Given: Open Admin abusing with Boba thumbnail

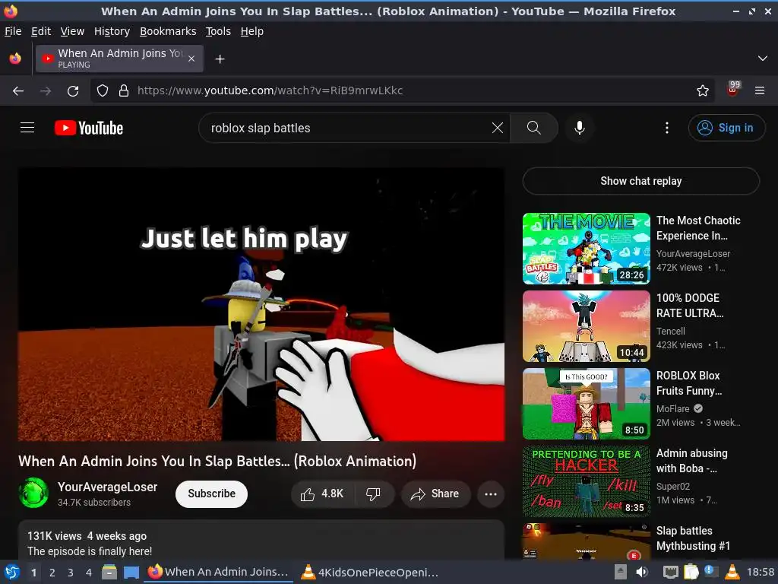Looking at the screenshot, I should [x=586, y=481].
